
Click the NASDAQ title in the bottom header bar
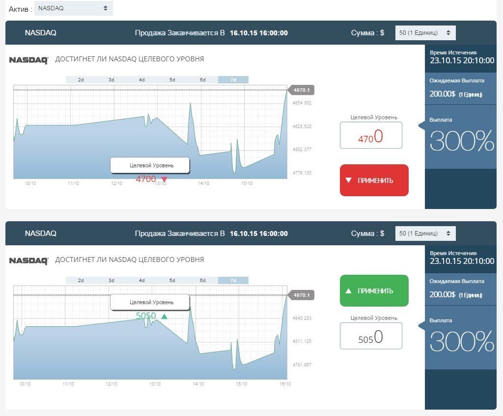point(41,234)
